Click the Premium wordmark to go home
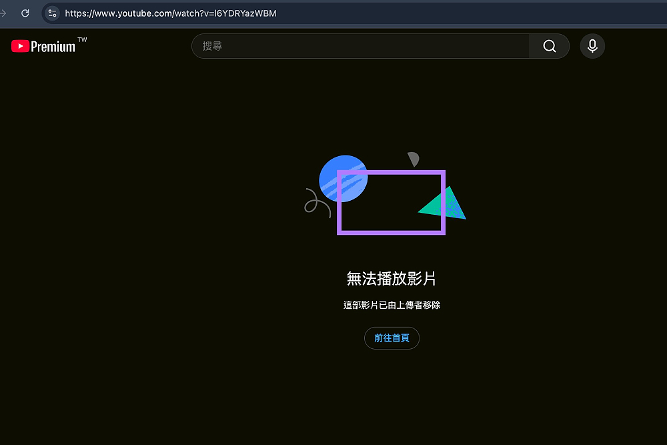The width and height of the screenshot is (667, 445). 53,47
